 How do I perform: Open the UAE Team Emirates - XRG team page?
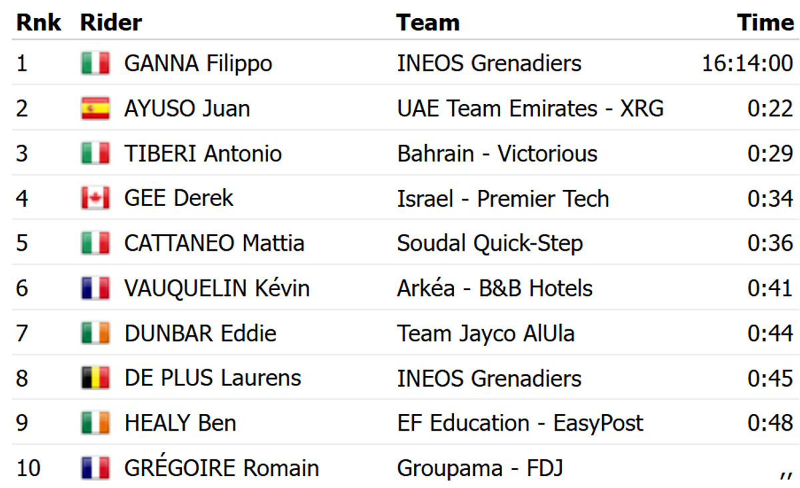[530, 108]
